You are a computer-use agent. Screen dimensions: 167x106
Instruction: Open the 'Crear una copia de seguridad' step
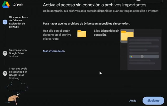coord(18,72)
